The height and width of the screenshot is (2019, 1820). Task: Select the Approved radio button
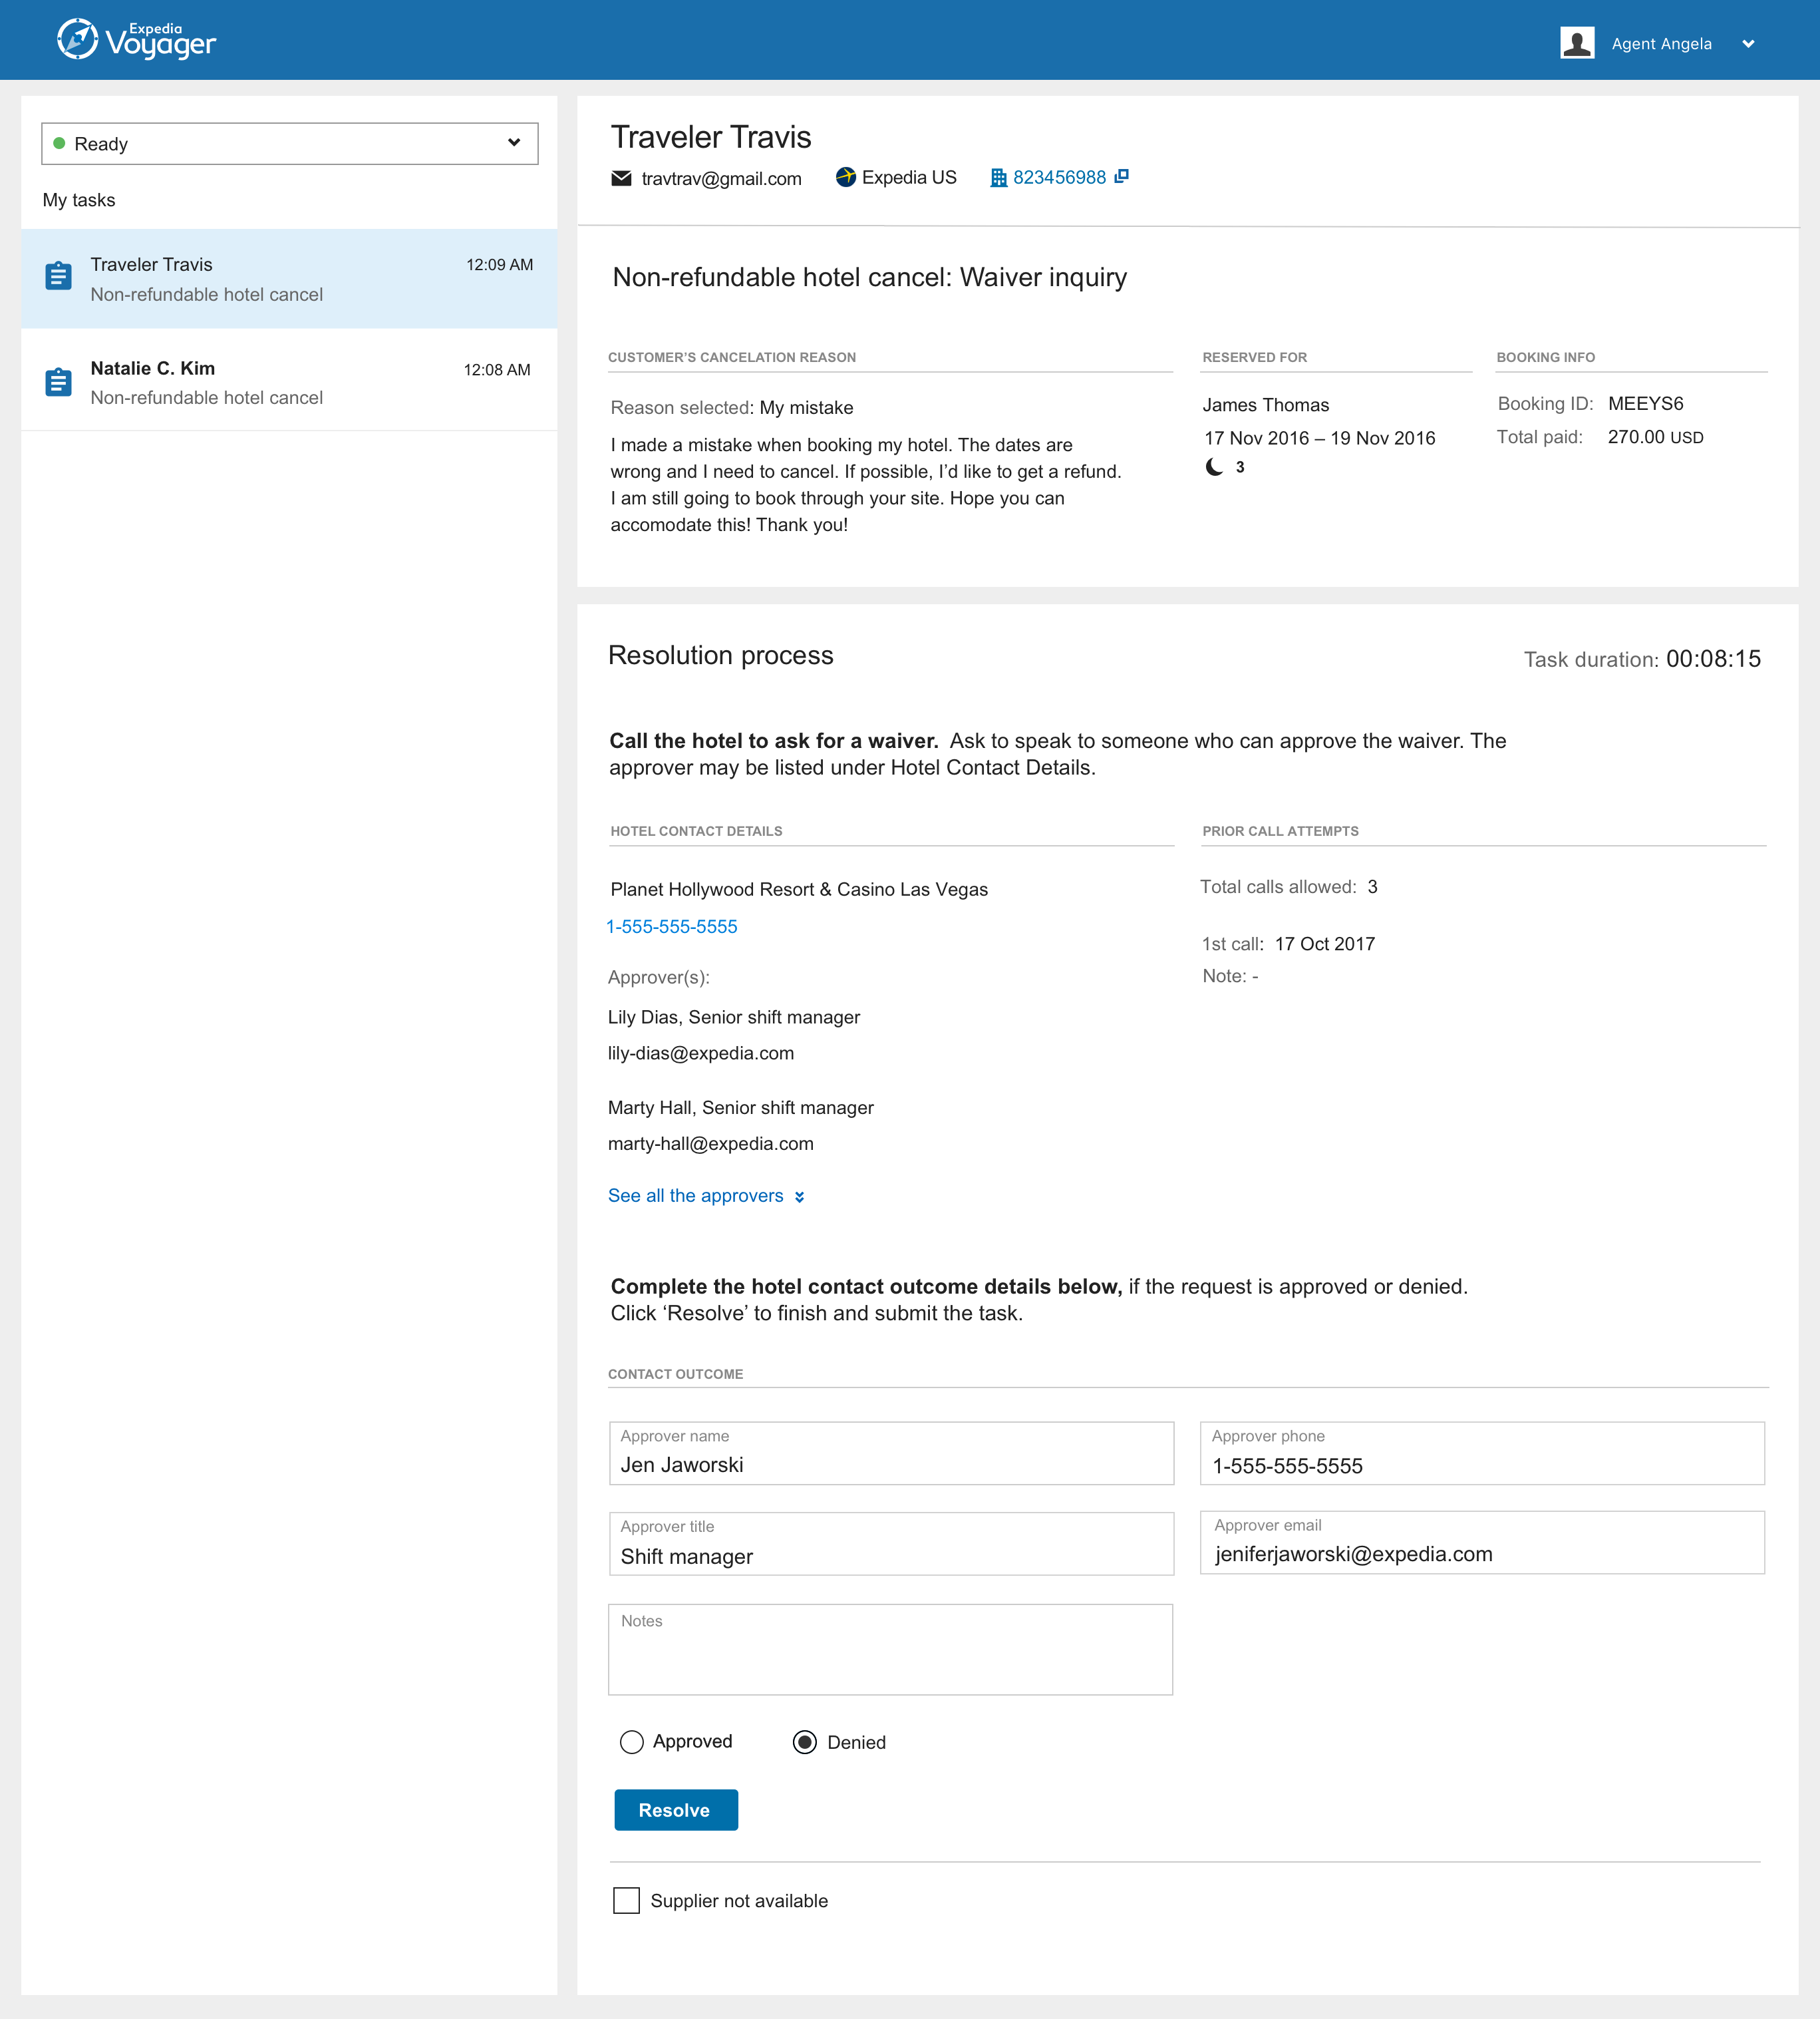point(631,1742)
